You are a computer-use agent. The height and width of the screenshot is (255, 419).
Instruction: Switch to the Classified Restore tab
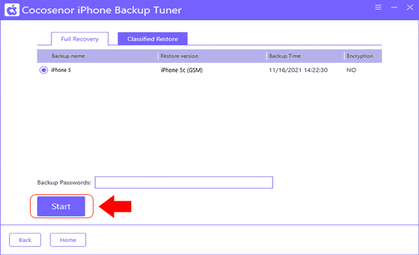[x=152, y=39]
